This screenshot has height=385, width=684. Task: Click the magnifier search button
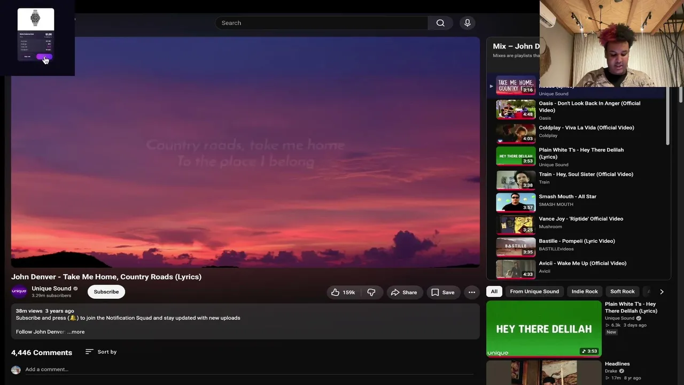point(440,23)
